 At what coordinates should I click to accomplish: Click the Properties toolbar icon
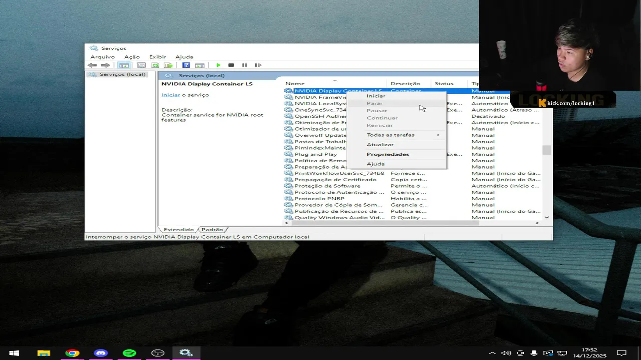coord(141,65)
